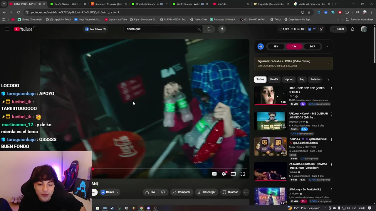Select the Todos chip

tap(260, 79)
